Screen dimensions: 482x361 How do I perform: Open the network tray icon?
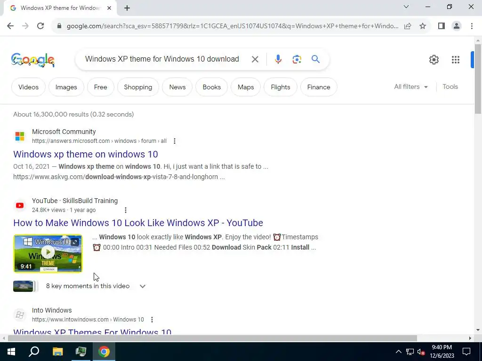coord(410,352)
